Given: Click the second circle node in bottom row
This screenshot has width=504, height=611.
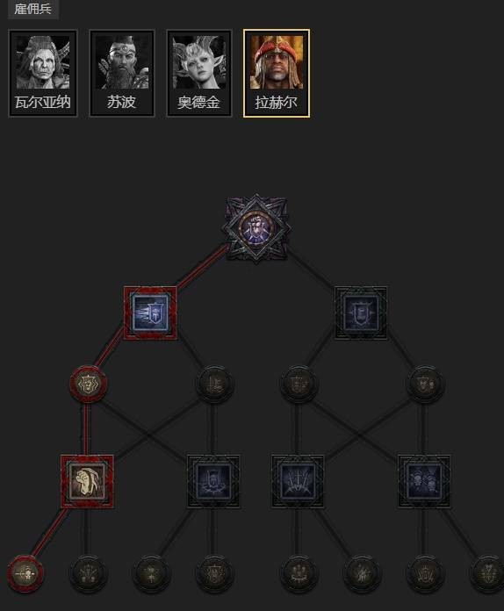Looking at the screenshot, I should (x=87, y=573).
